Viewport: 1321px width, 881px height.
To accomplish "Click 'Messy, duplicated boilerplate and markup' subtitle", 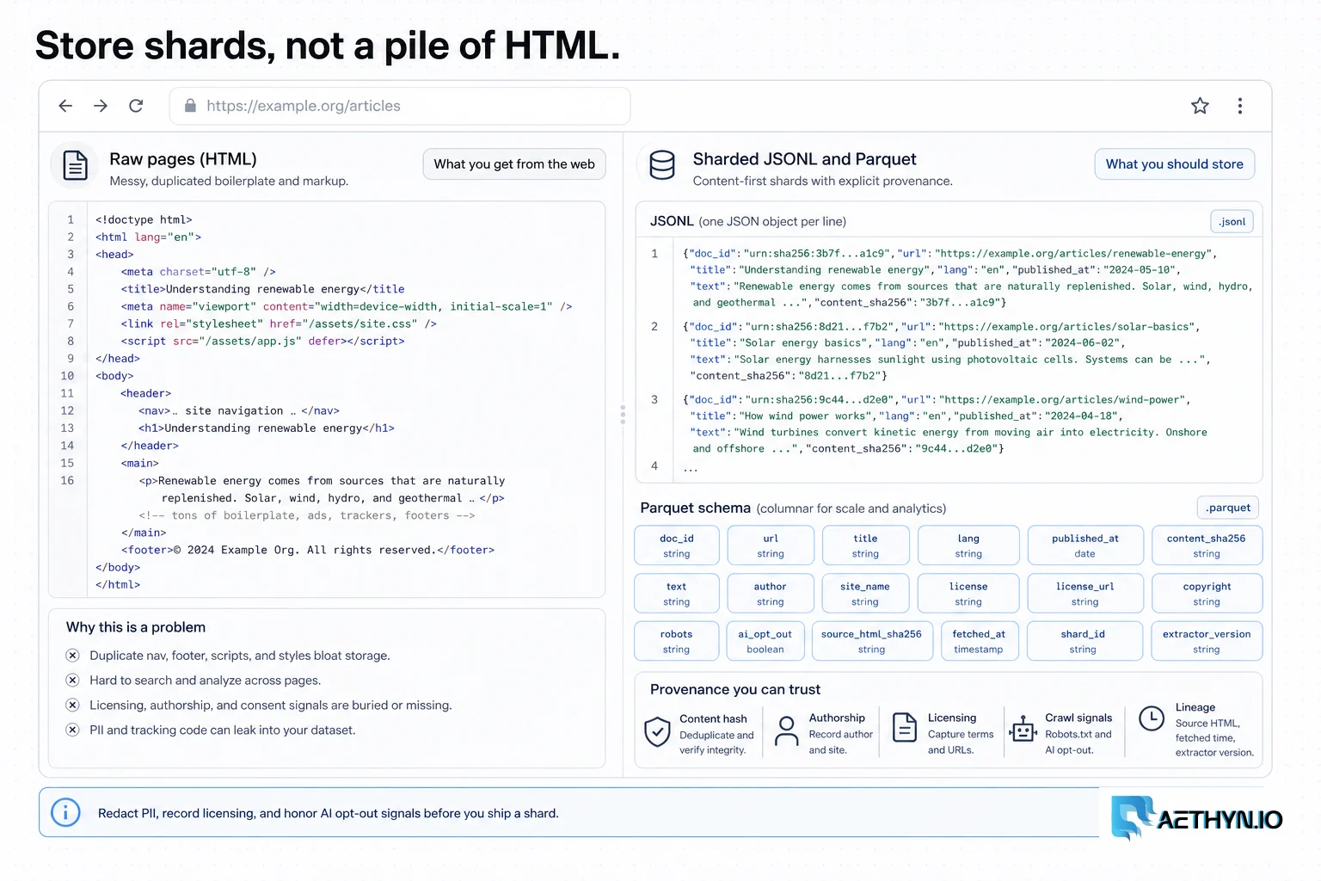I will coord(229,181).
